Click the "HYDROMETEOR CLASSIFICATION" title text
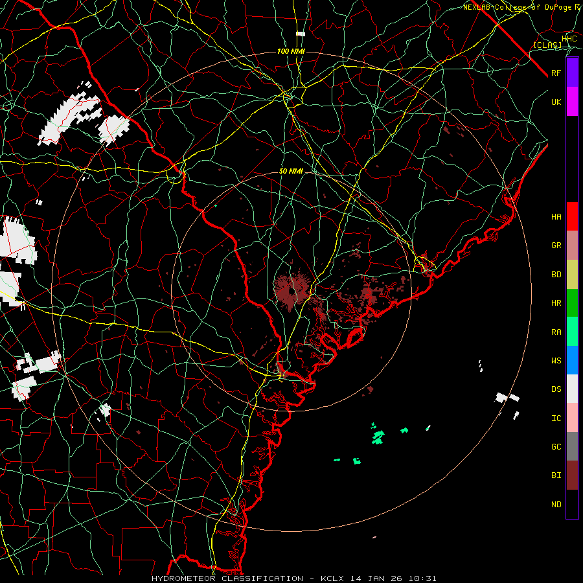Screen dimensions: 583x583 [227, 578]
